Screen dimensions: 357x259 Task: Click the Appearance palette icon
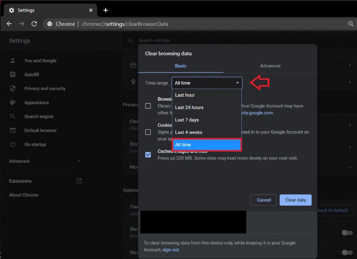click(x=13, y=103)
